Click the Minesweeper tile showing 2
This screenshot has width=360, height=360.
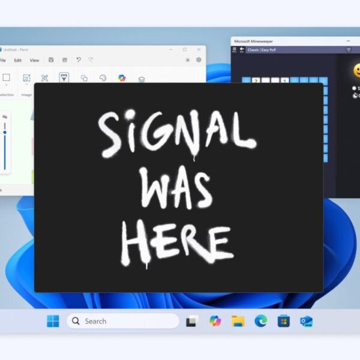click(x=256, y=80)
